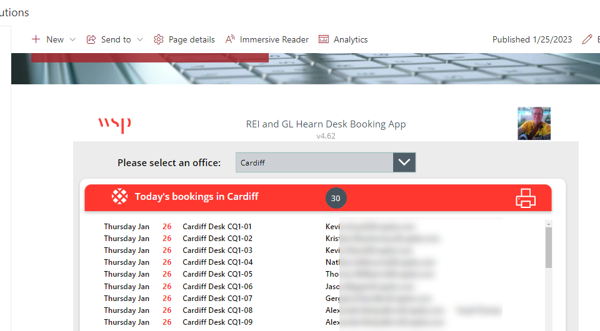Viewport: 600px width, 331px height.
Task: Click the Cardiff office combo box
Action: pyautogui.click(x=326, y=162)
